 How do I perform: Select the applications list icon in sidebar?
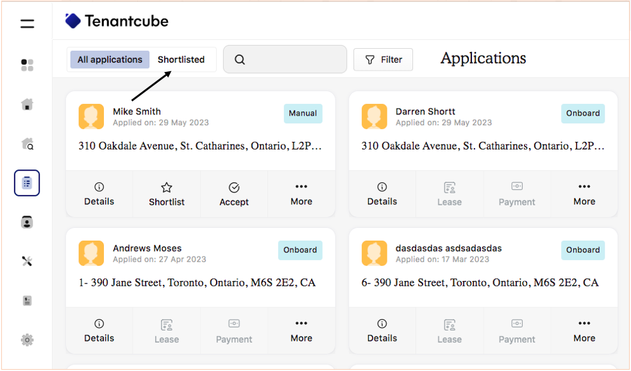pyautogui.click(x=27, y=183)
